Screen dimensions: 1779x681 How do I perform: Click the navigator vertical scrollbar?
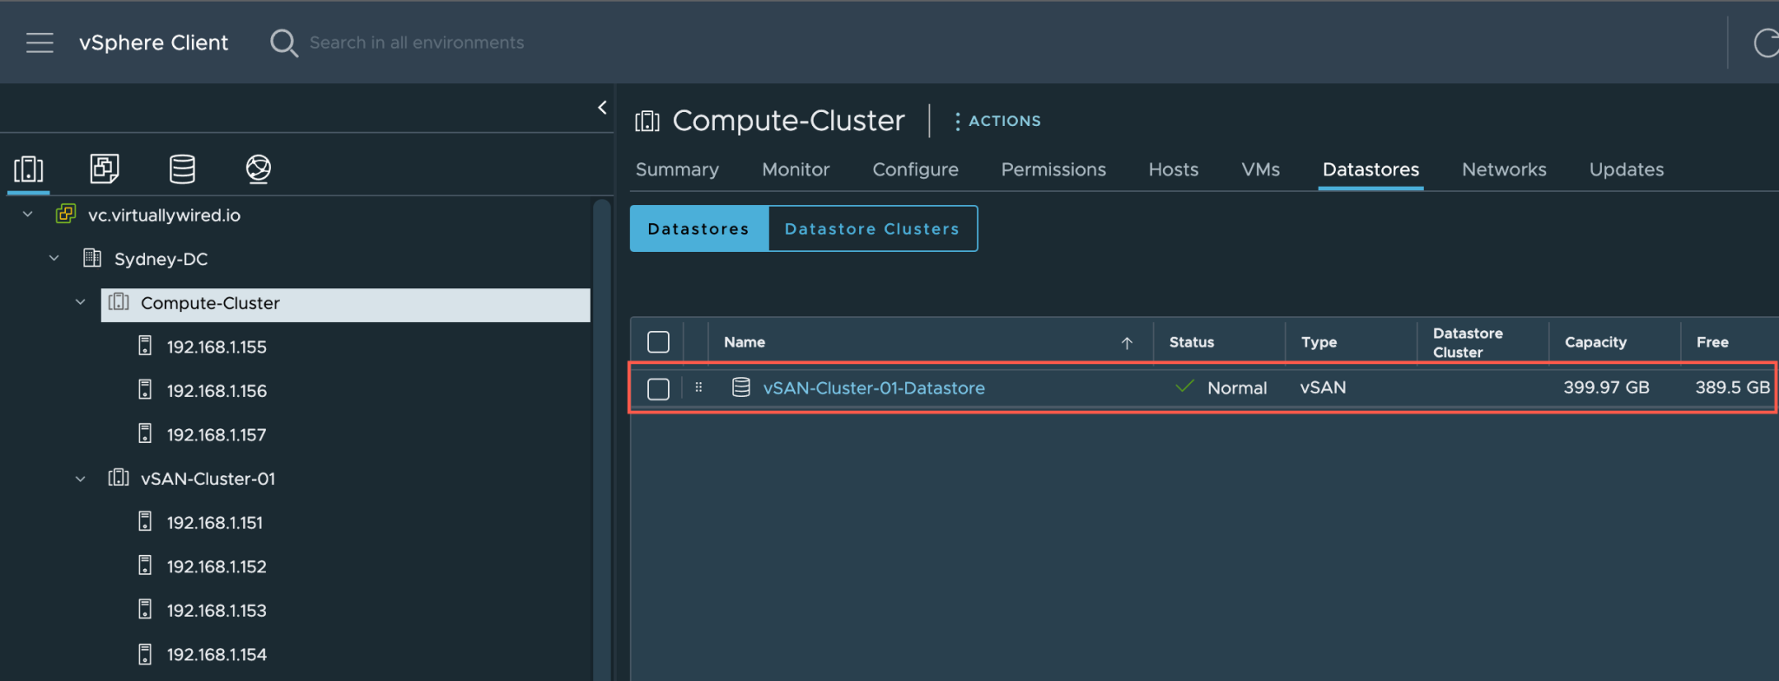[x=601, y=439]
